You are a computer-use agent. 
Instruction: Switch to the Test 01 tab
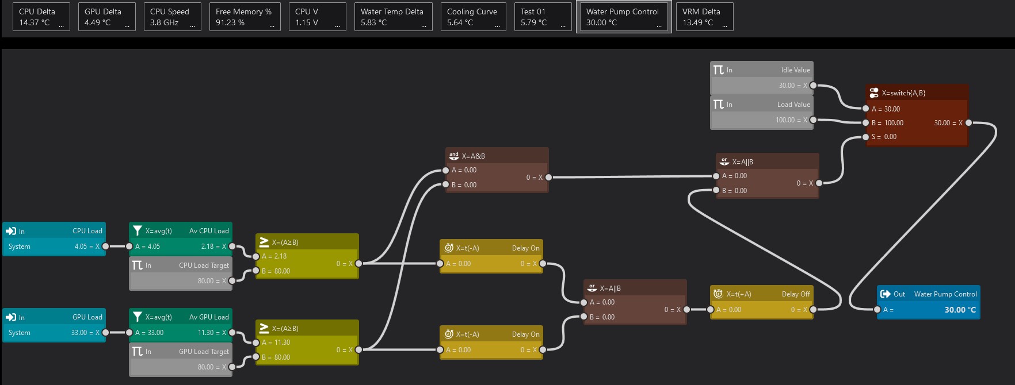tap(541, 17)
